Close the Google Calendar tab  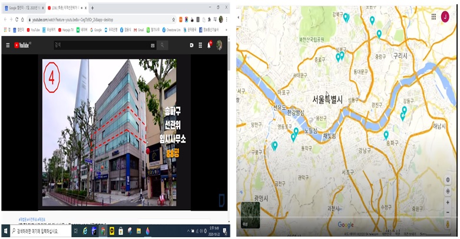click(x=42, y=8)
